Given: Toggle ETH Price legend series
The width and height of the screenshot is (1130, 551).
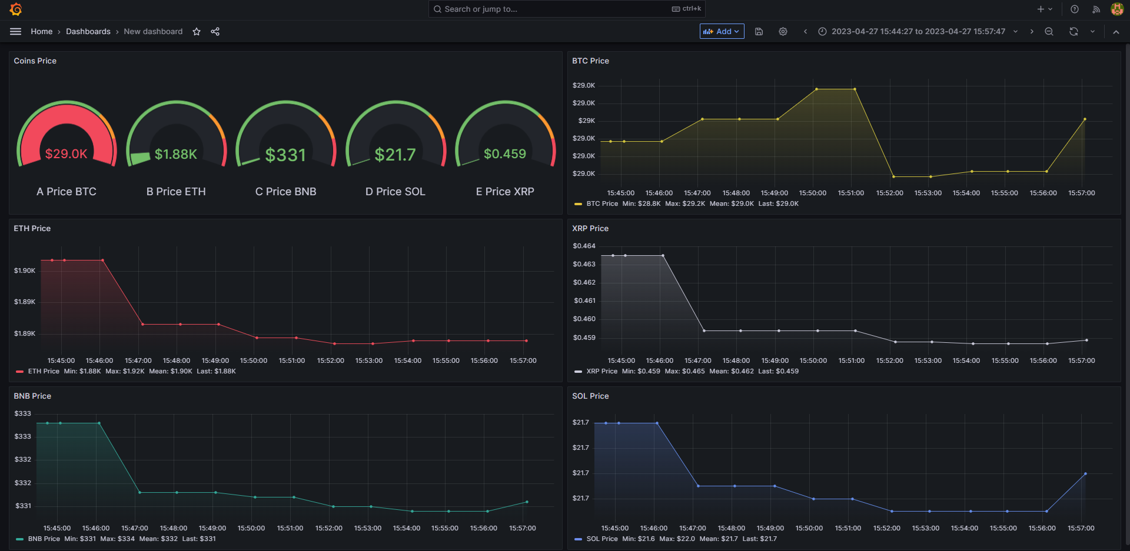Looking at the screenshot, I should [44, 371].
